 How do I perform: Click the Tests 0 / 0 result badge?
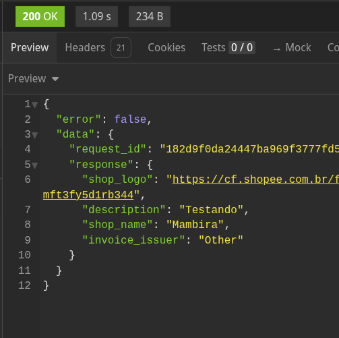[x=242, y=48]
